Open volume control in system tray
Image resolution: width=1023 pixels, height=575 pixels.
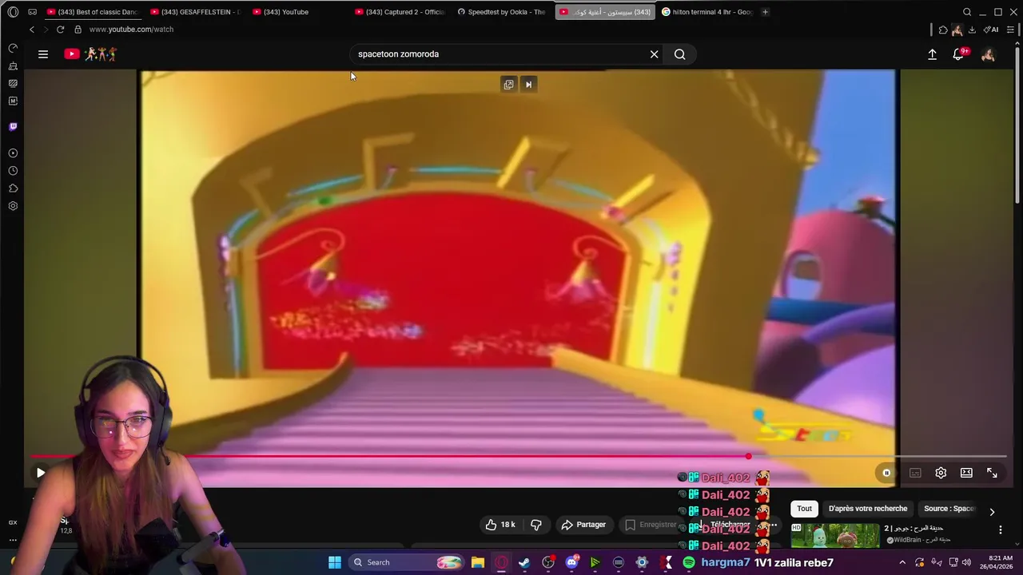pyautogui.click(x=966, y=562)
